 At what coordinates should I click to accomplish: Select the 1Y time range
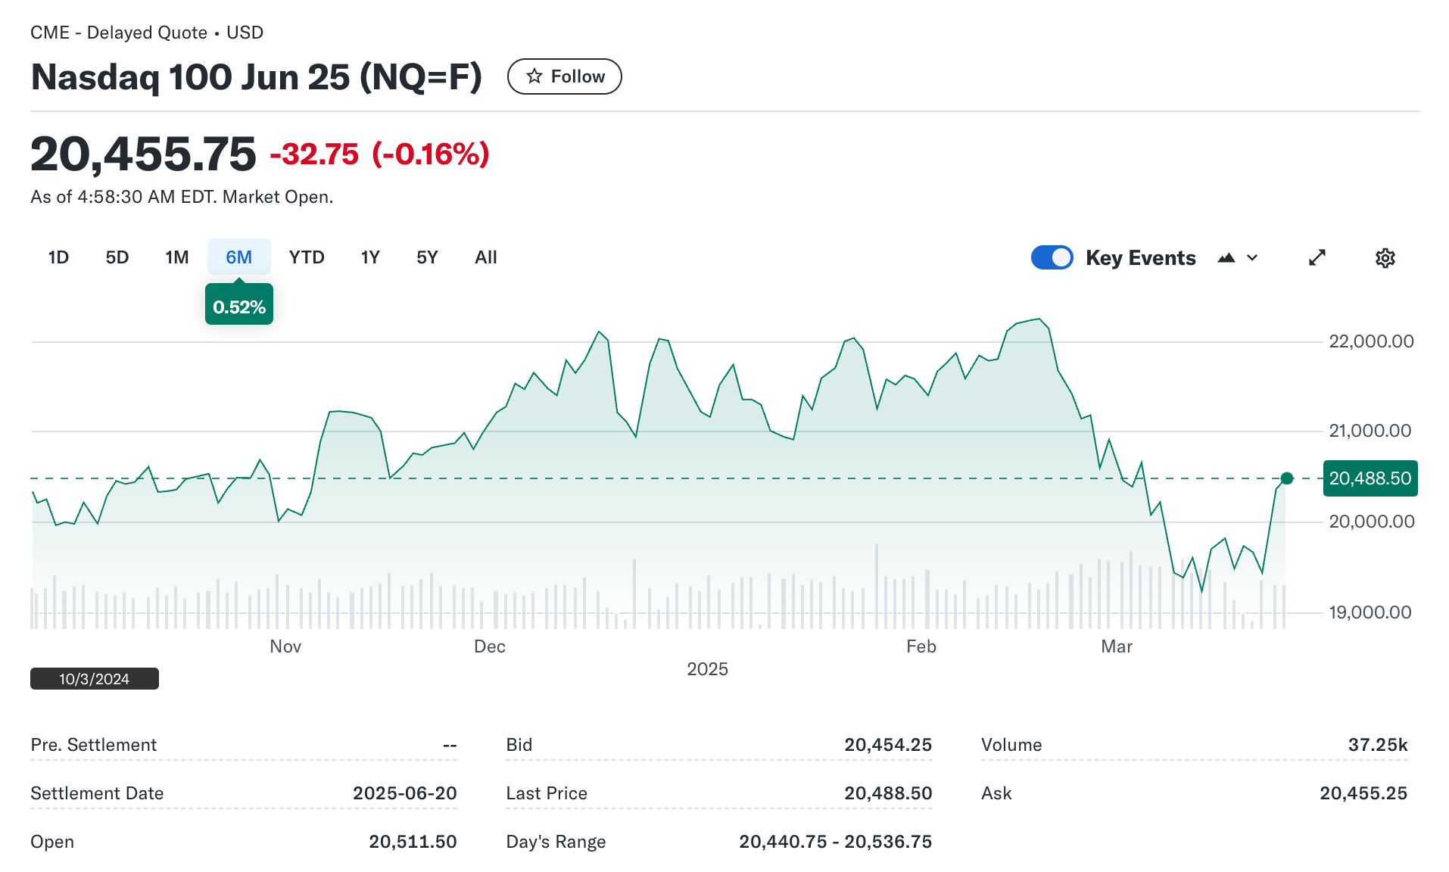[370, 257]
